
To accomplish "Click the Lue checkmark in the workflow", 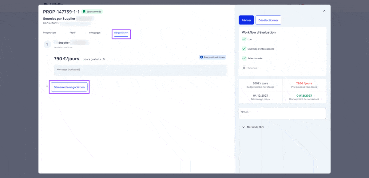I will (x=244, y=39).
